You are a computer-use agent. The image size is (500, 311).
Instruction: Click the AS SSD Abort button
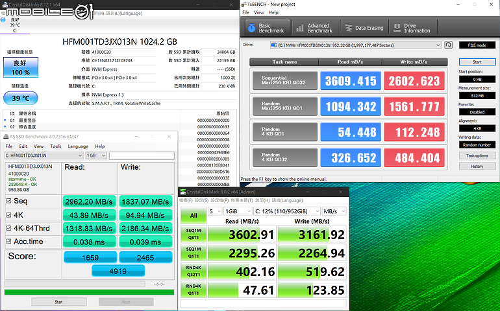click(126, 301)
